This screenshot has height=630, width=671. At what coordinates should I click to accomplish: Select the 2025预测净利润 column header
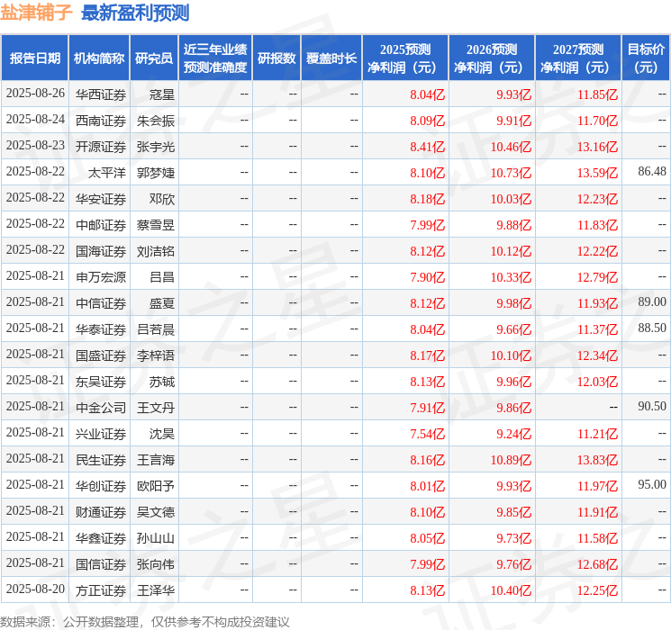pos(405,58)
